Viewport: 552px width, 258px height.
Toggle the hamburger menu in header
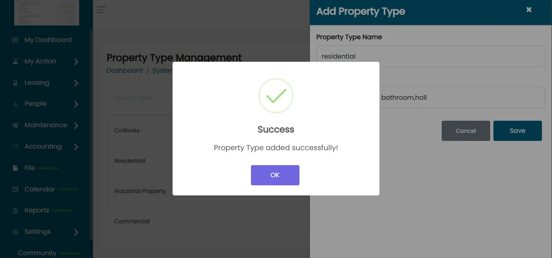click(101, 10)
